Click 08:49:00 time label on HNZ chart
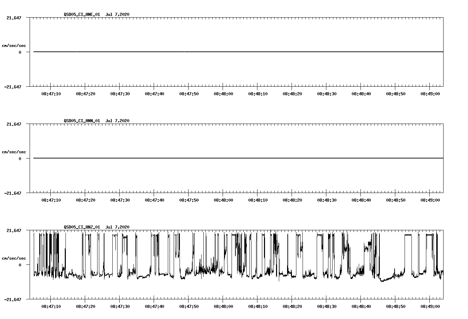Image resolution: width=468 pixels, height=319 pixels. [430, 307]
